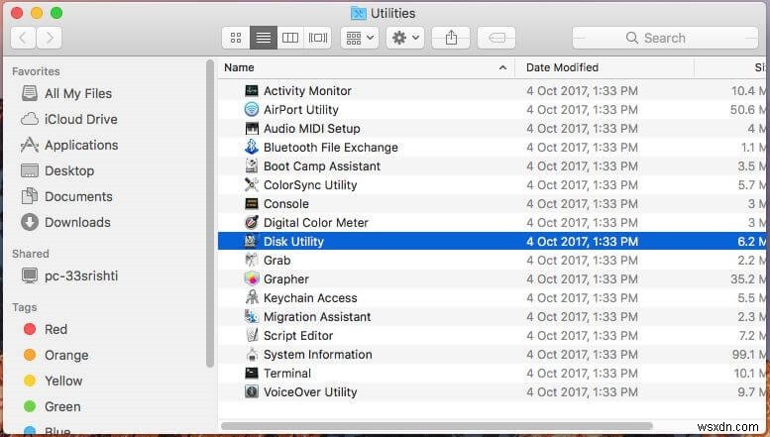Select the Console name text
770x437 pixels.
point(286,204)
